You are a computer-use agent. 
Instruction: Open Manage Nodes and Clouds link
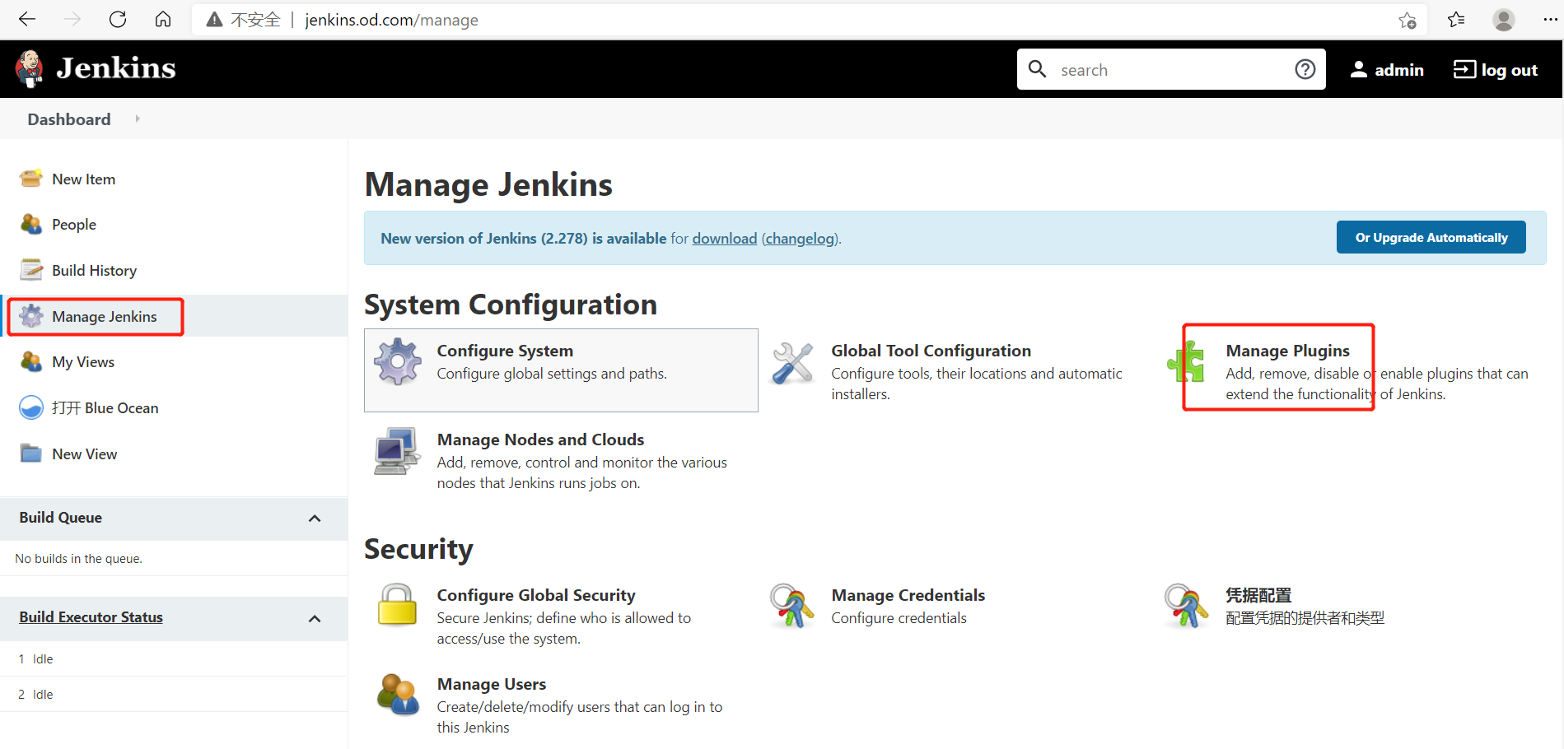point(540,440)
